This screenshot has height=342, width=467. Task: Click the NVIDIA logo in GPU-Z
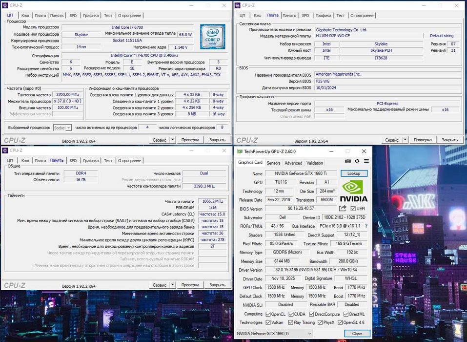[x=353, y=191]
